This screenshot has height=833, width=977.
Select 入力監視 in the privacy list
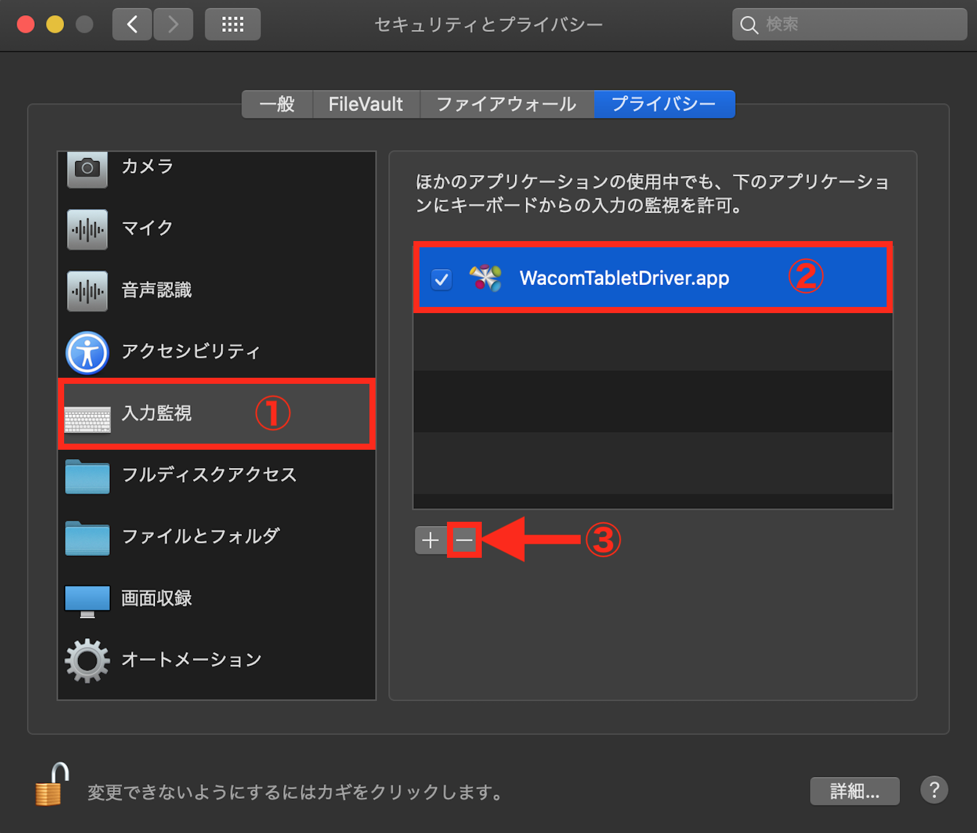[217, 414]
